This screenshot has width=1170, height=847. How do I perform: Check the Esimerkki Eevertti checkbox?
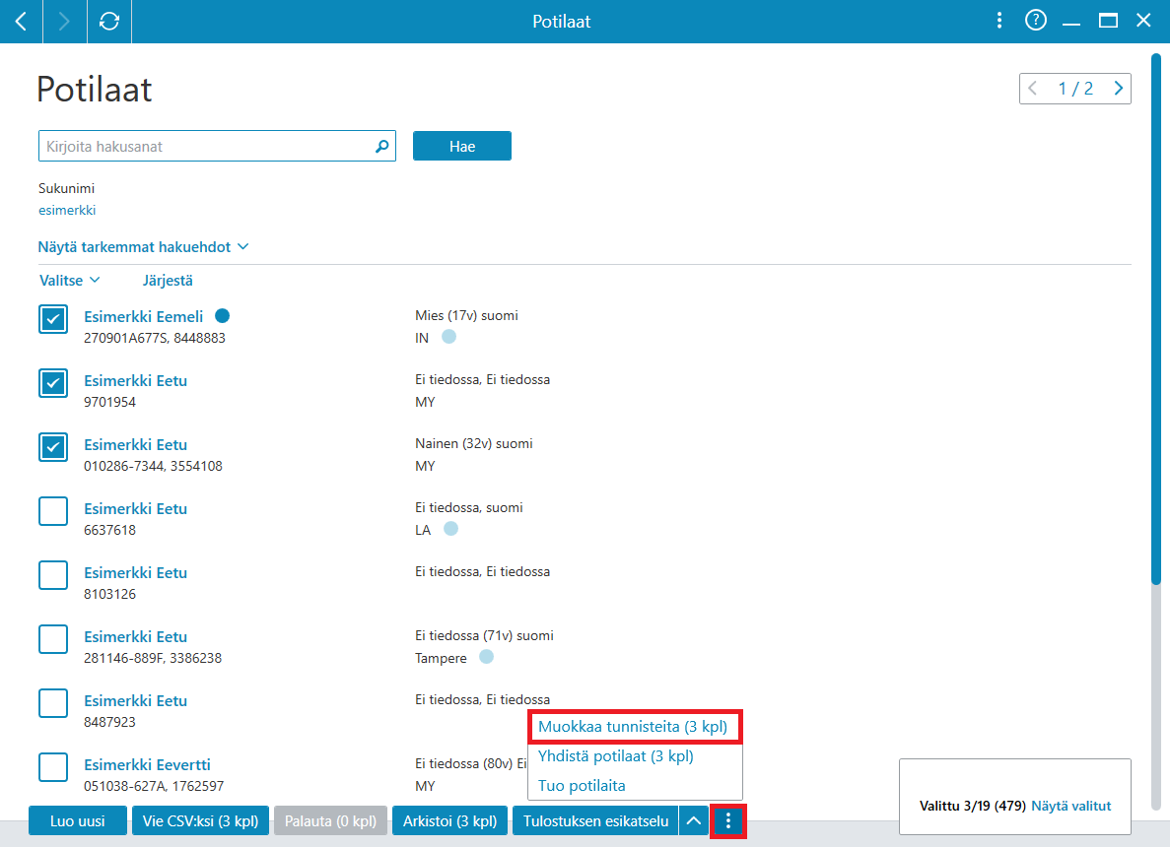click(x=53, y=767)
